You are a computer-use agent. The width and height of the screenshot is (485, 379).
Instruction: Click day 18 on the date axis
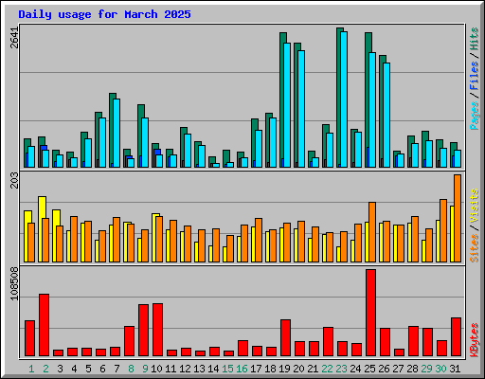(270, 369)
